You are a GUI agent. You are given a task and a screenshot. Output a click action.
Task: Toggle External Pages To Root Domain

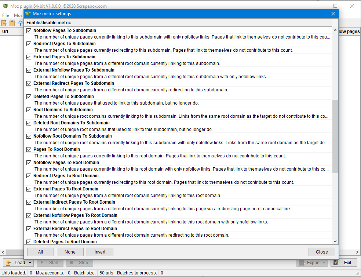[29, 189]
